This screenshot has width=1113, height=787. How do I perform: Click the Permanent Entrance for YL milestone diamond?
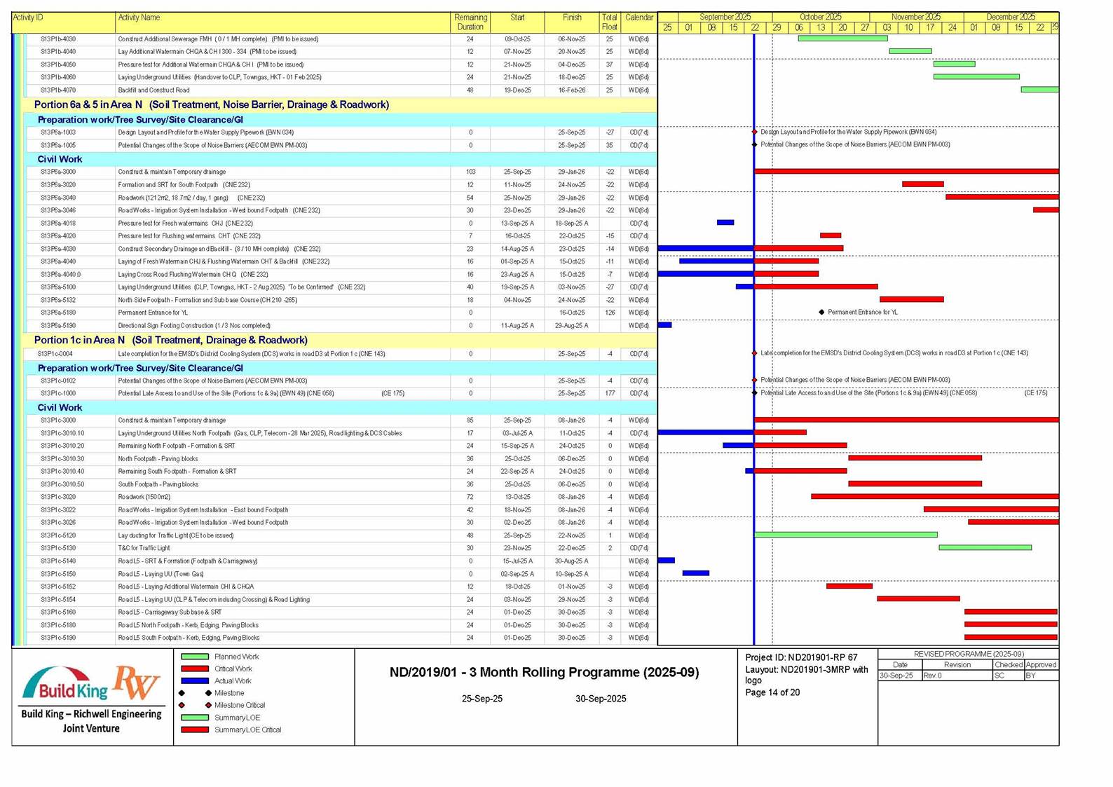click(x=821, y=313)
